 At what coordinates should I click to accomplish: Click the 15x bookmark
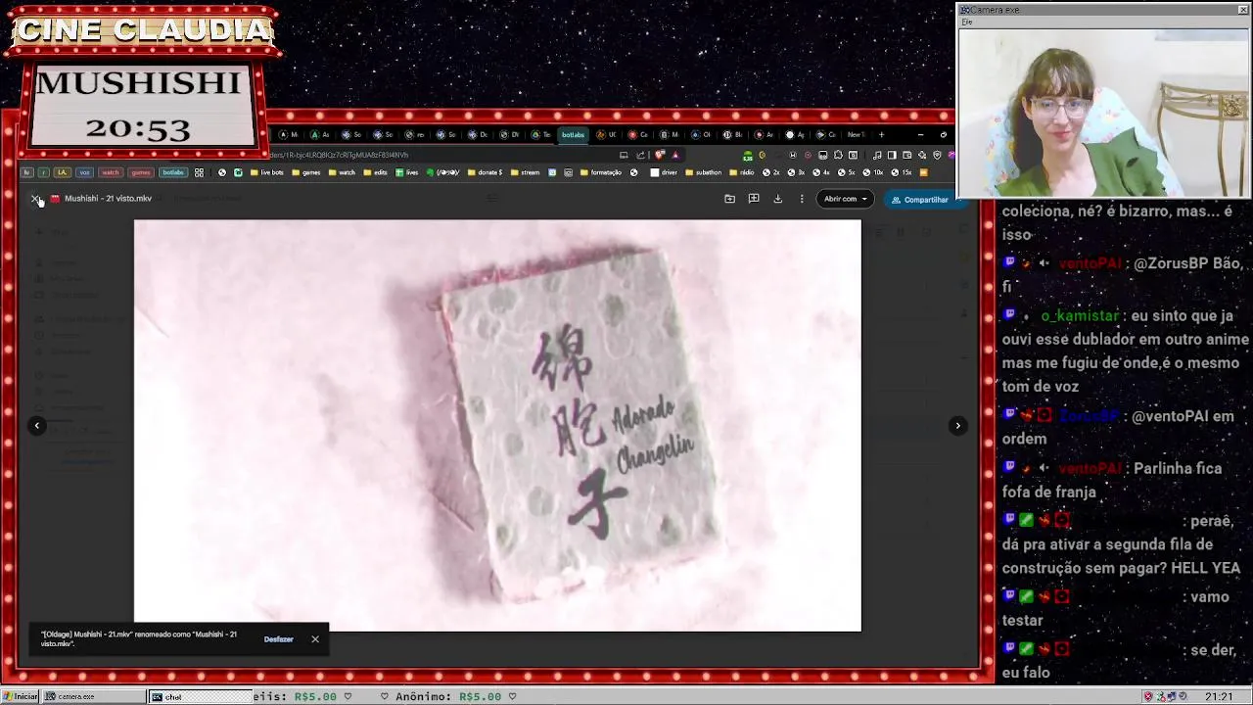click(x=901, y=172)
